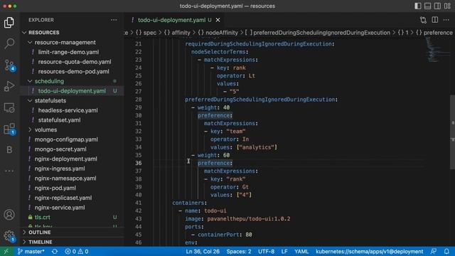455x256 pixels.
Task: Select todo-ui-deployment.yaml in Explorer
Action: pos(72,91)
